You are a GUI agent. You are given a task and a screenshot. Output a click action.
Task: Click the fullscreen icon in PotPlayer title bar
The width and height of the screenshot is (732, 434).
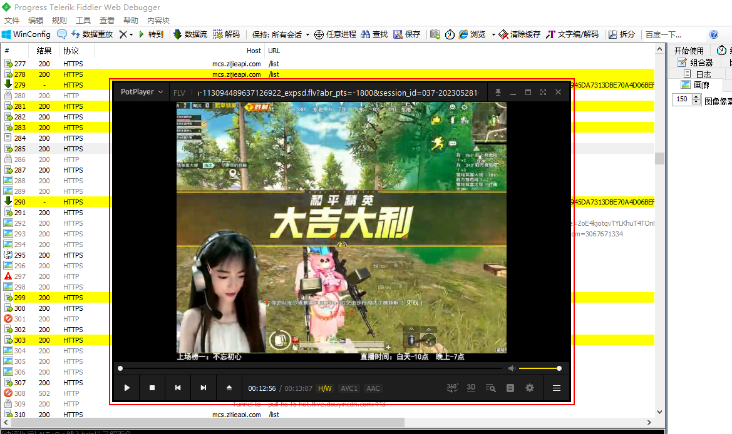tap(543, 93)
